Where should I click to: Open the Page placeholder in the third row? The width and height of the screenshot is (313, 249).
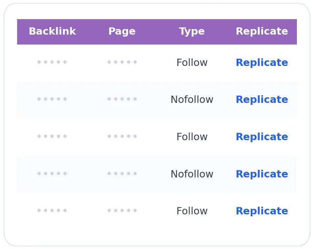click(122, 136)
